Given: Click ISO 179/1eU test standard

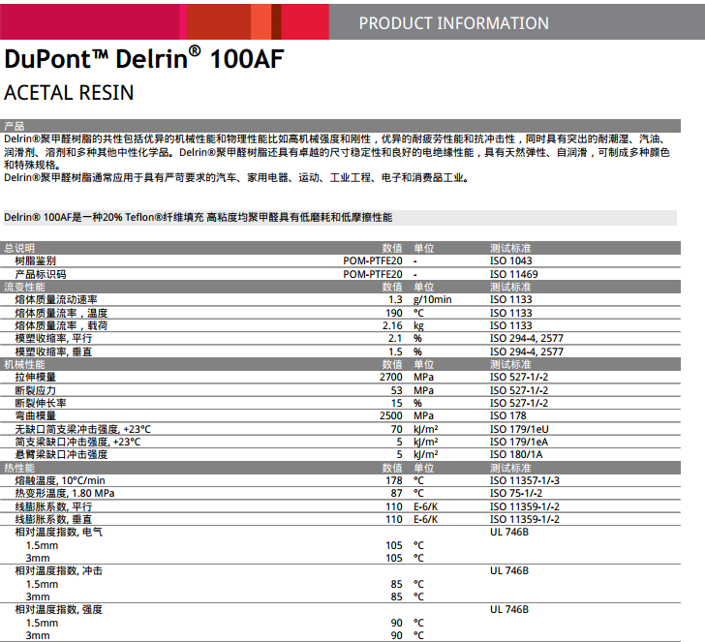Looking at the screenshot, I should [x=519, y=429].
